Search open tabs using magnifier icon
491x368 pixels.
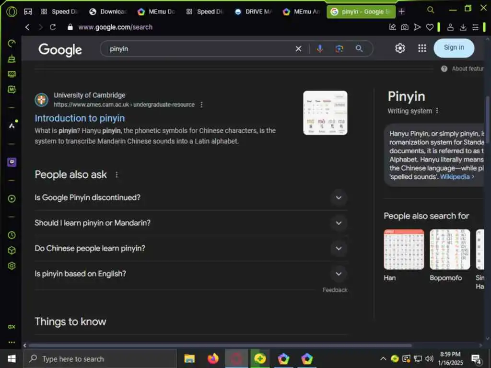[431, 10]
